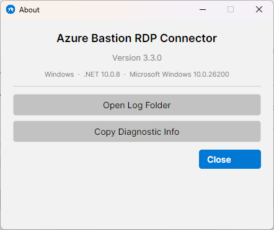274x230 pixels.
Task: Click the Azure Bastion RDP Connector heading
Action: point(137,38)
